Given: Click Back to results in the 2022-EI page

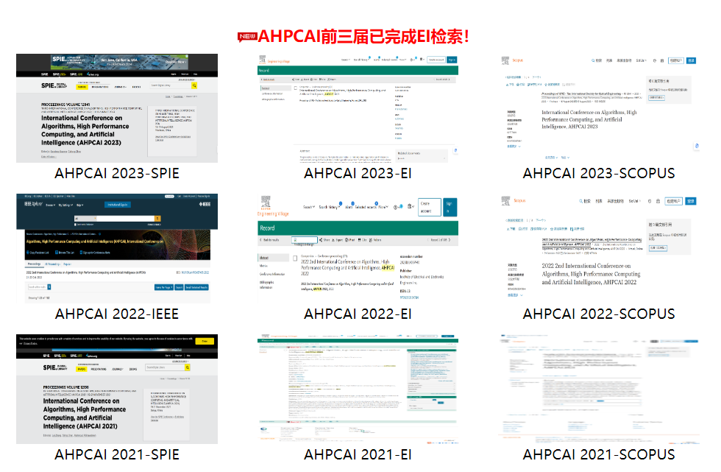Looking at the screenshot, I should coord(269,239).
